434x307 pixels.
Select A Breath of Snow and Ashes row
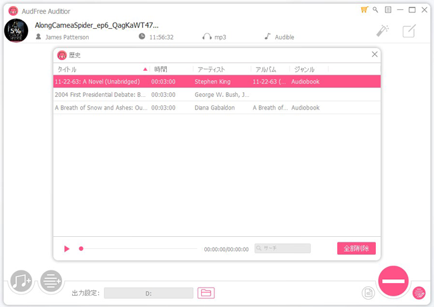coord(217,107)
